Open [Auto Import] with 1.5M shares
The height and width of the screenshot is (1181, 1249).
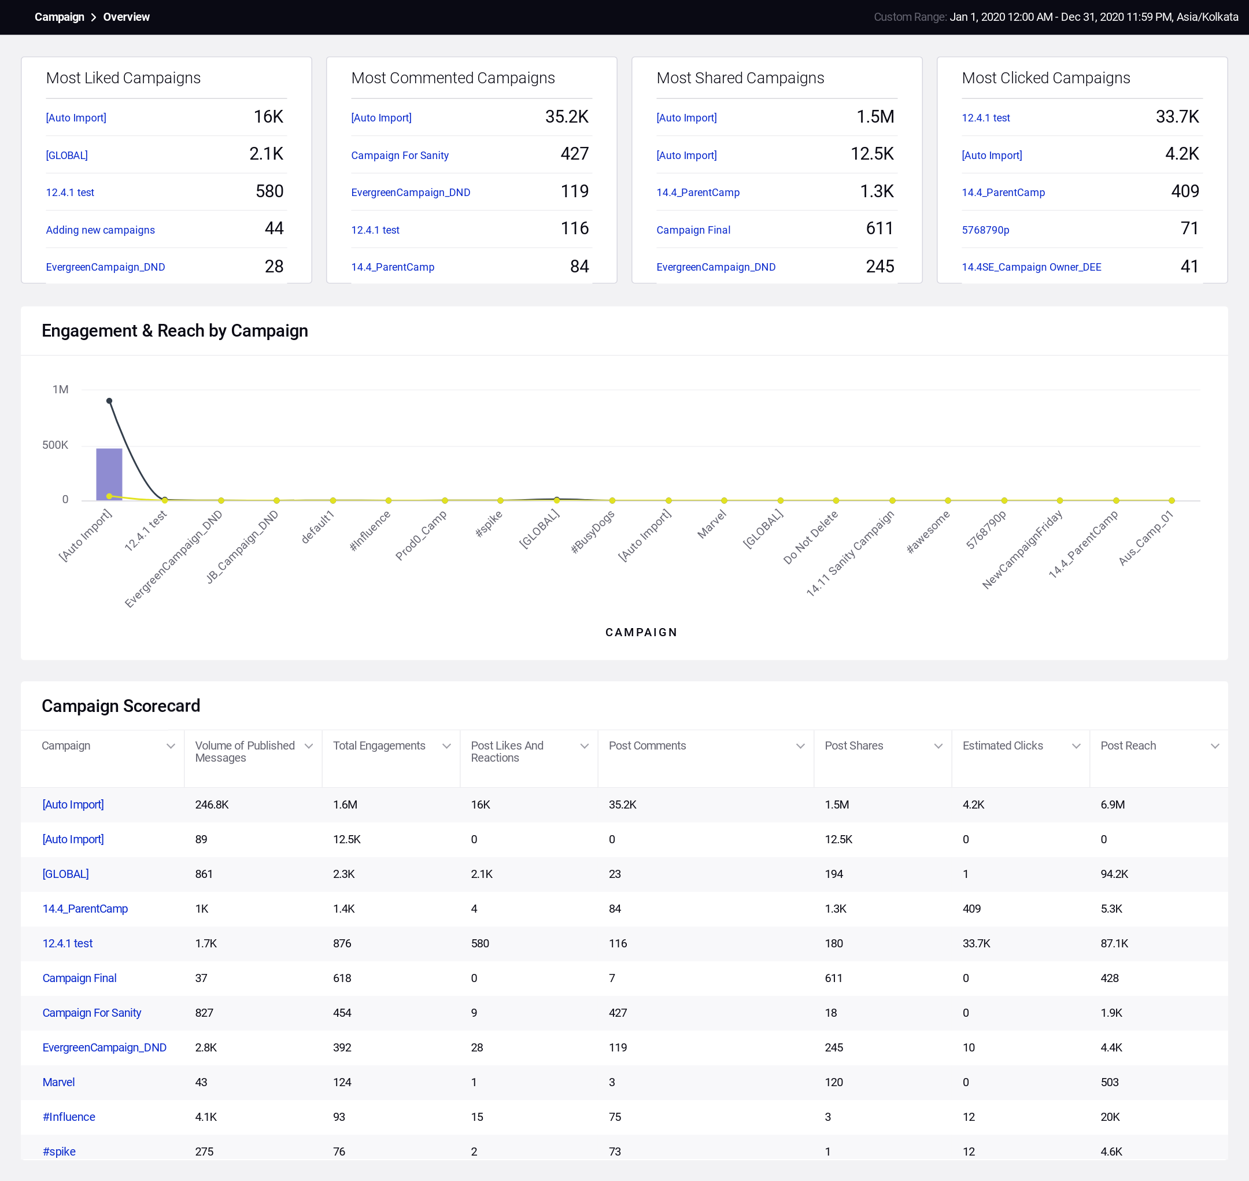(687, 118)
